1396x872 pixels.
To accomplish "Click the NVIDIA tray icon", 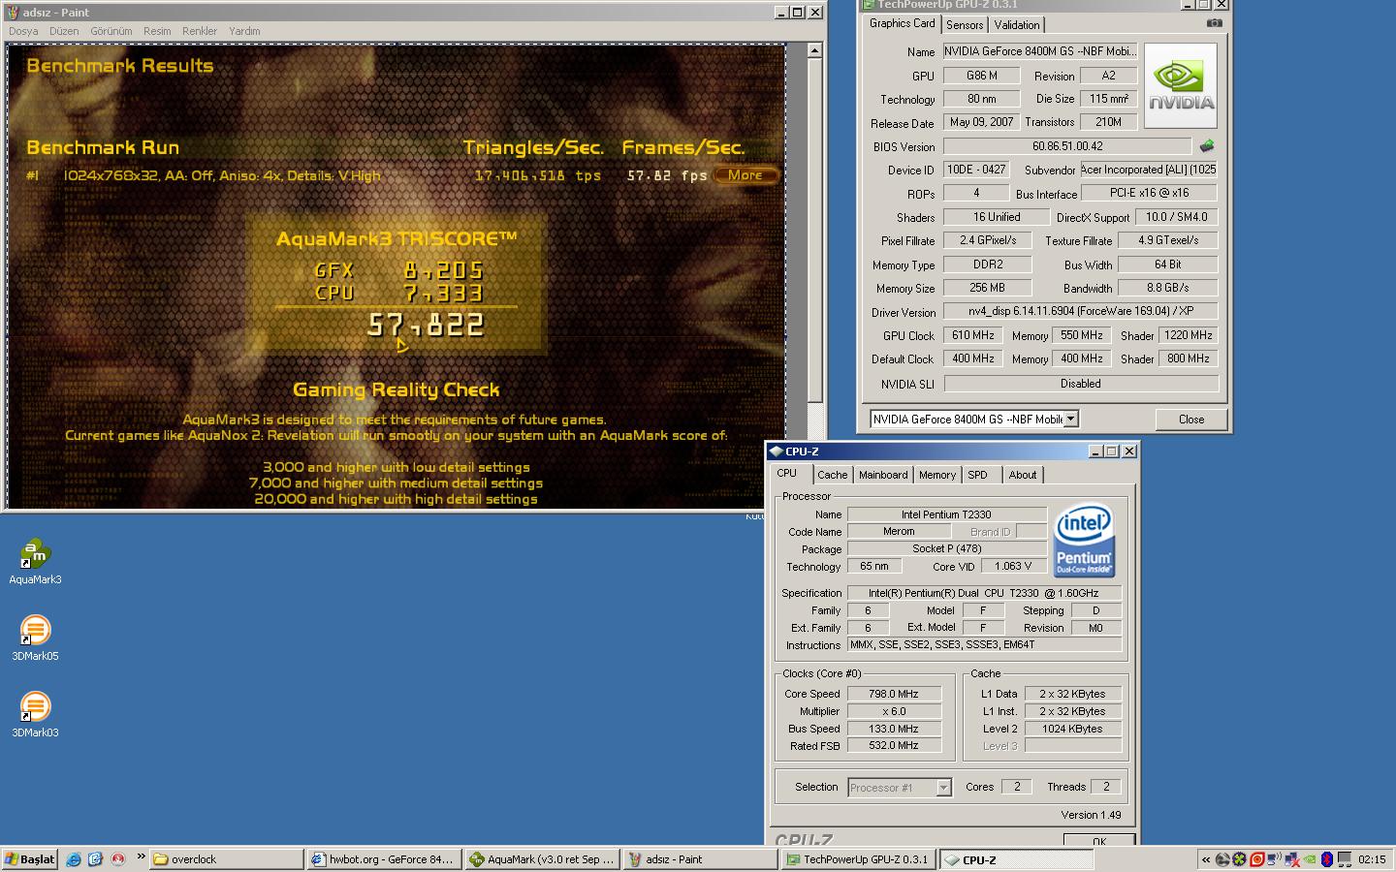I will pyautogui.click(x=1310, y=859).
